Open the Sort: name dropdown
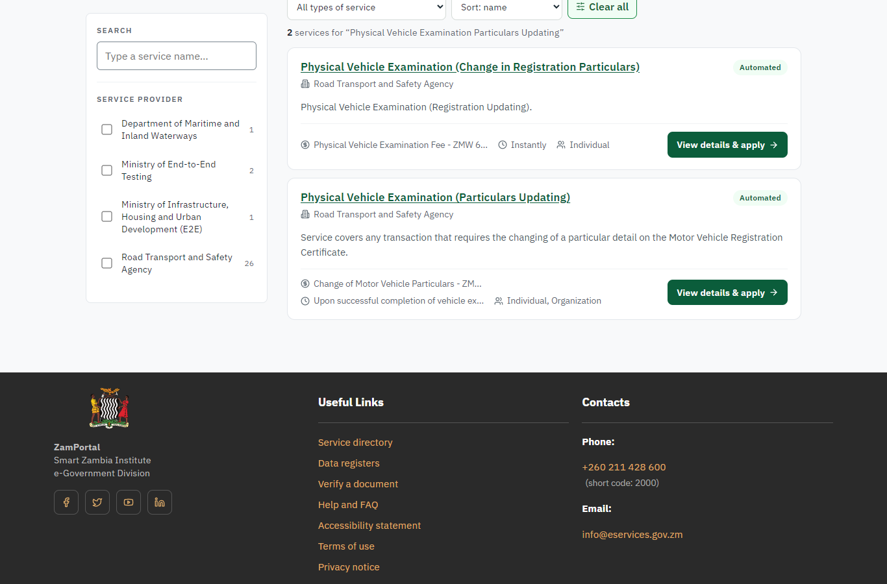Image resolution: width=887 pixels, height=584 pixels. [x=506, y=8]
